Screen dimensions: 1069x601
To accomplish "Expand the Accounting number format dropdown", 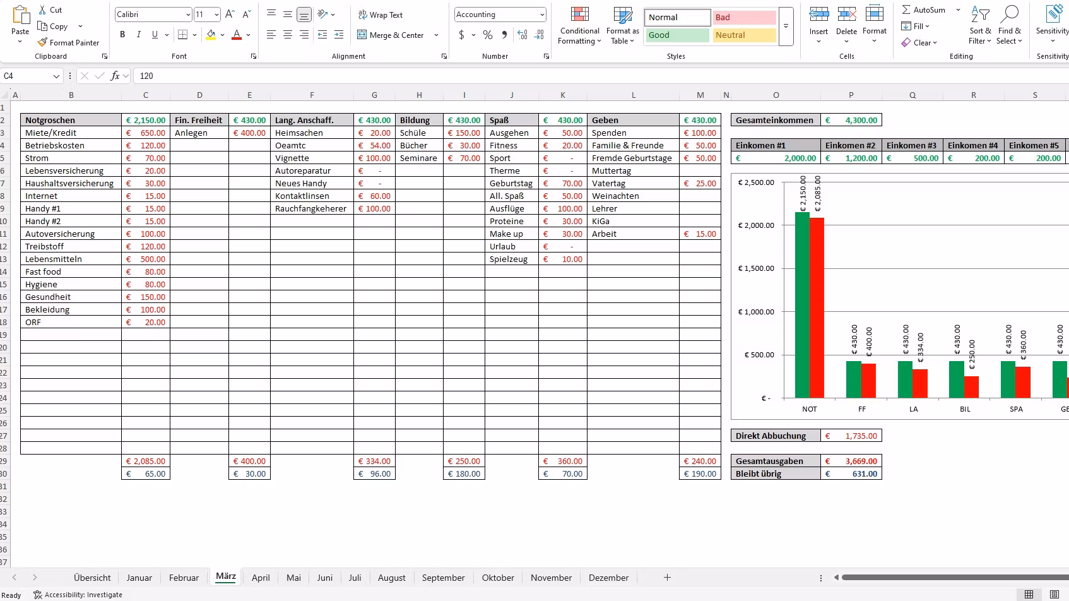I will point(542,15).
